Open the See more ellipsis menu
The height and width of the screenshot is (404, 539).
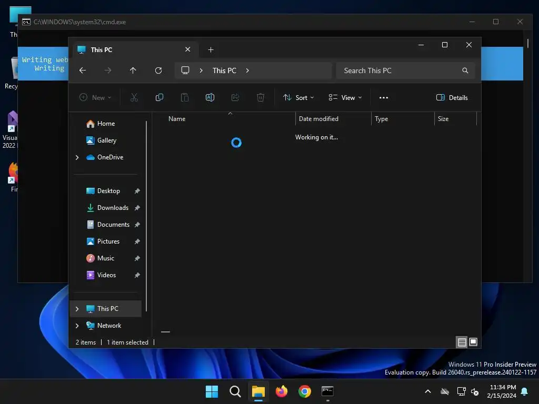tap(384, 97)
